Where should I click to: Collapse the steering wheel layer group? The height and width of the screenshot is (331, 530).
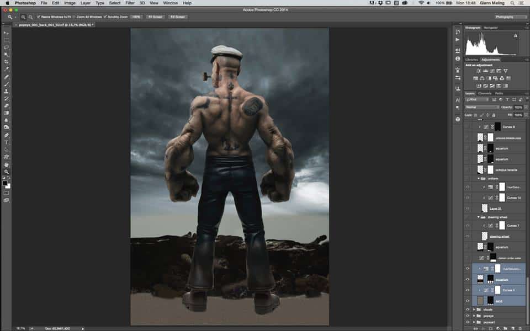[479, 217]
